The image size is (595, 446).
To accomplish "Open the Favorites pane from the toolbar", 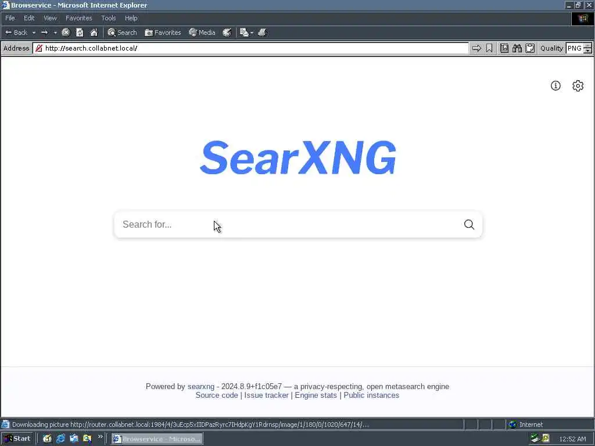I will [163, 33].
